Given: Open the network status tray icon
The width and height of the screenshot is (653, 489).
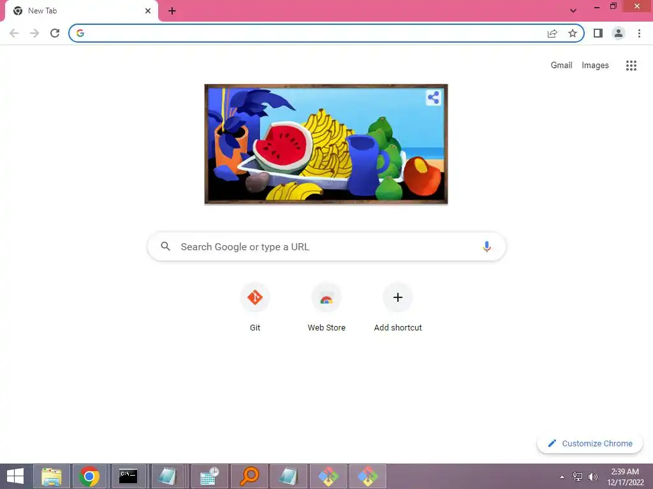Looking at the screenshot, I should 578,477.
